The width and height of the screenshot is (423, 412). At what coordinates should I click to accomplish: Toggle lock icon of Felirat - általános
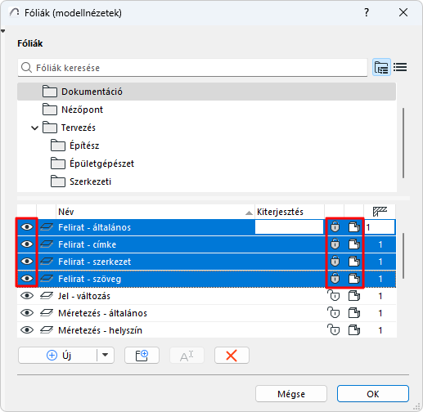[335, 227]
